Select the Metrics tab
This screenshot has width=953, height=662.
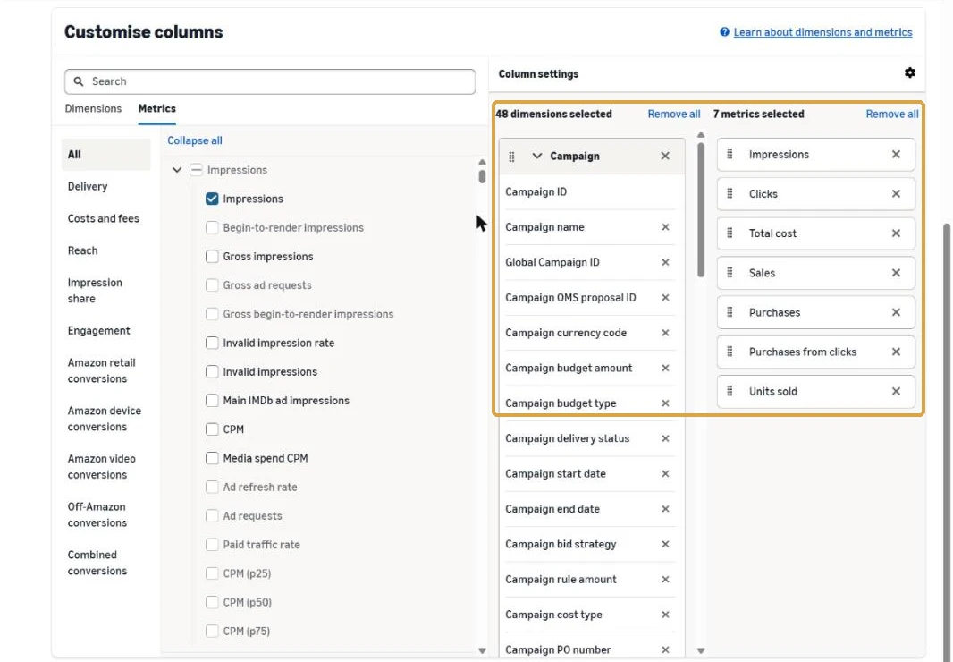156,109
